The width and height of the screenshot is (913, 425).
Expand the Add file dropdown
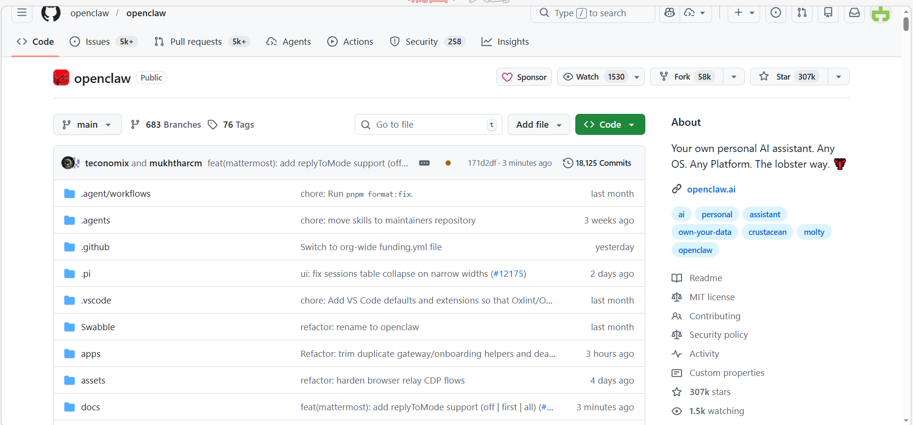point(539,124)
